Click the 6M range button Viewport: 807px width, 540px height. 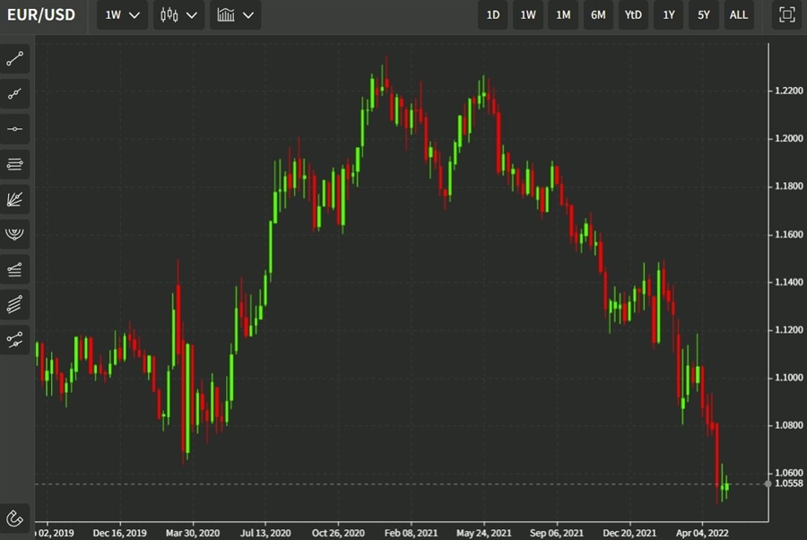pos(598,14)
